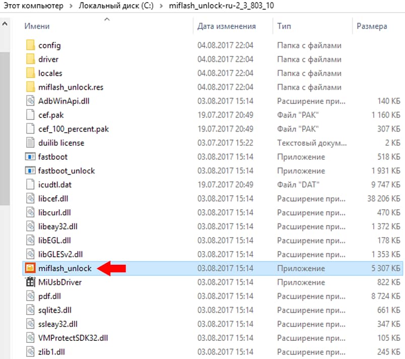Select the pdf.dll file name
Image resolution: width=405 pixels, height=359 pixels.
pos(49,296)
